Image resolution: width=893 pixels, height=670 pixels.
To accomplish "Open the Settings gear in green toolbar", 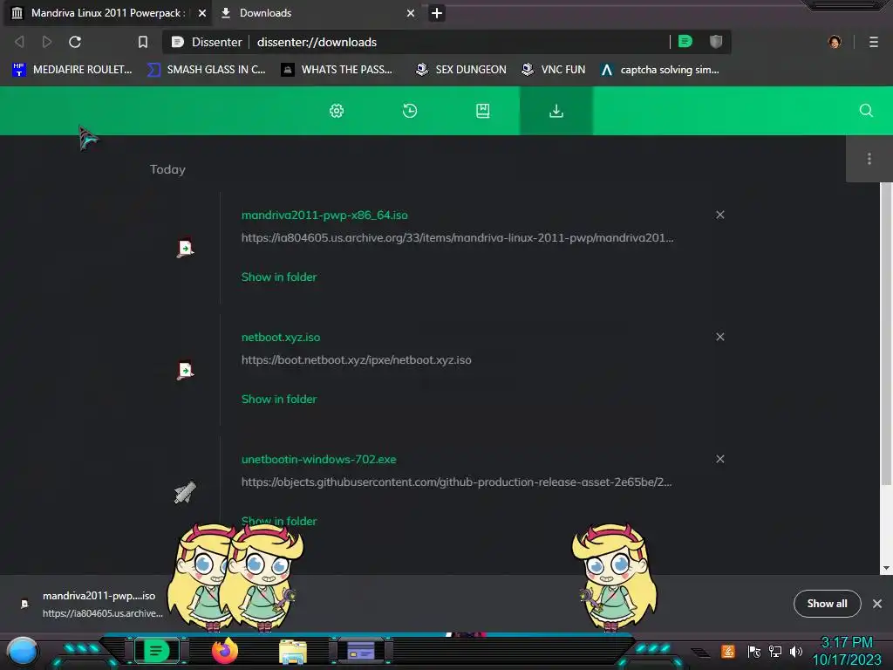I will click(x=337, y=111).
